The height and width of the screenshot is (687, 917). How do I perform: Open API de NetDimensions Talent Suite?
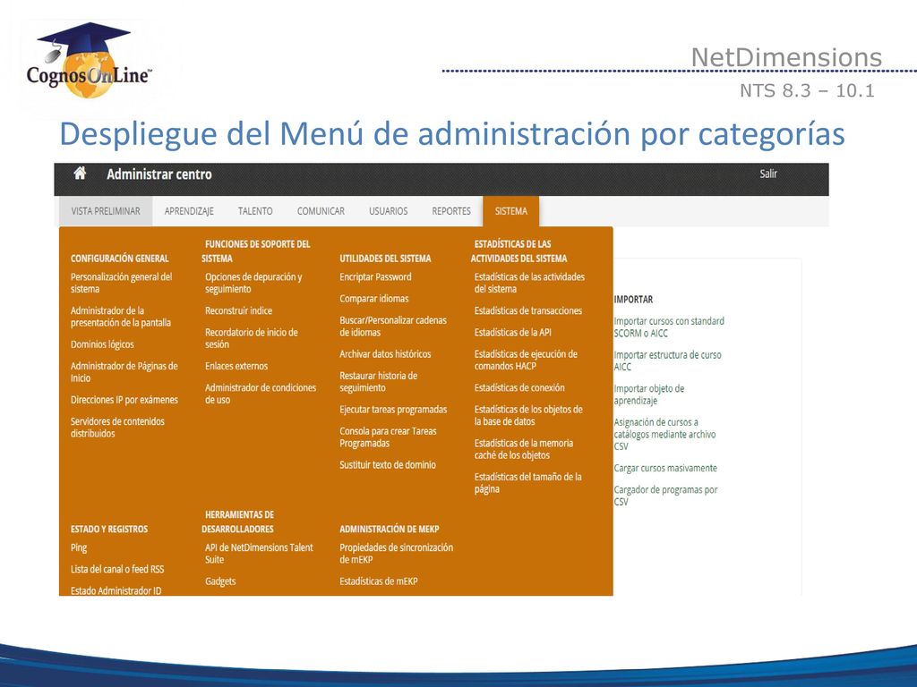click(x=259, y=554)
